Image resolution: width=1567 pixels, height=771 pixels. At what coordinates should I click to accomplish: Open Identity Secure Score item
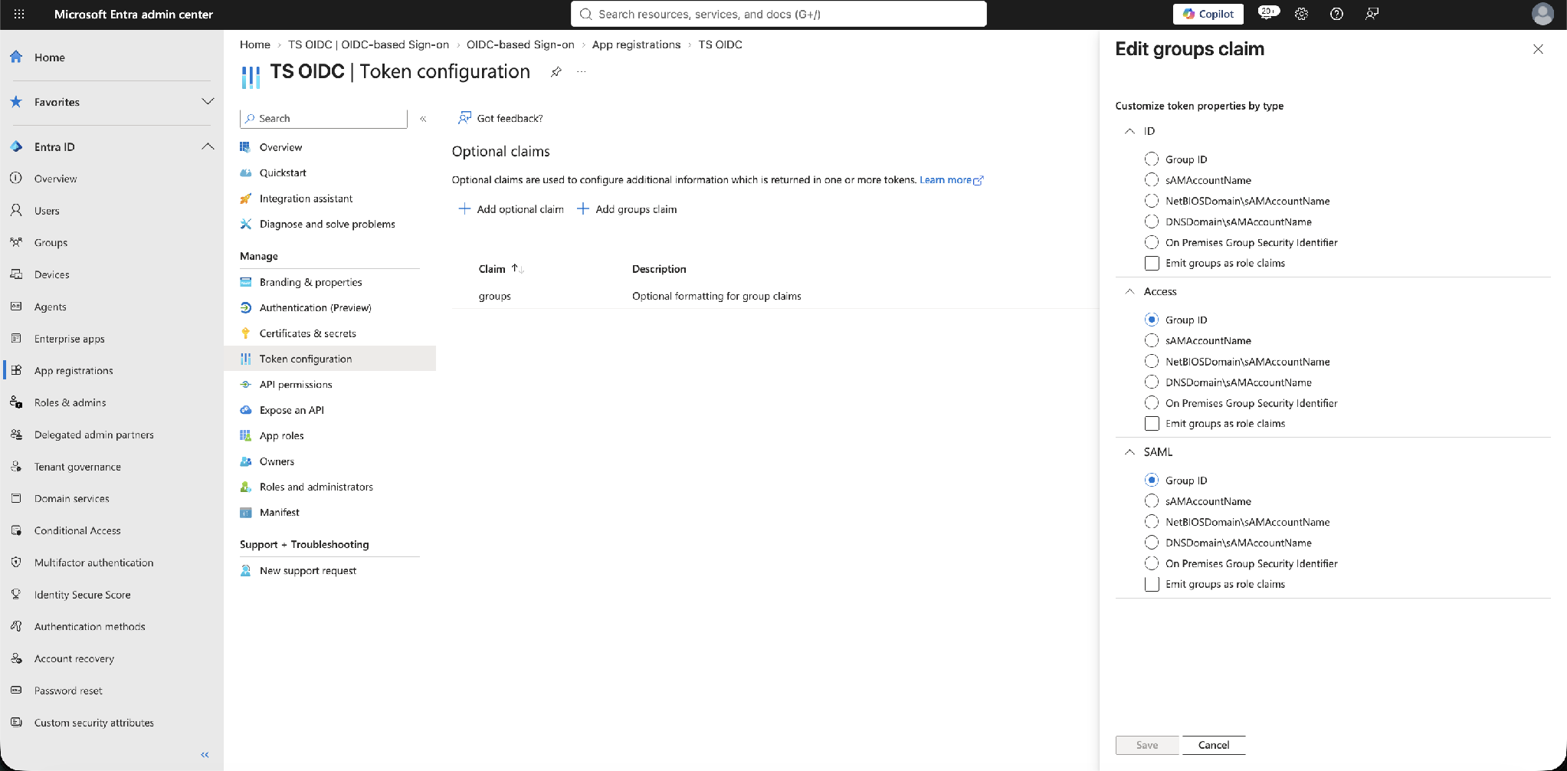(82, 595)
